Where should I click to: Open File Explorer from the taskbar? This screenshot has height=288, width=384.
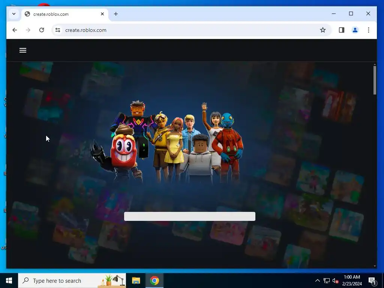[x=136, y=280]
